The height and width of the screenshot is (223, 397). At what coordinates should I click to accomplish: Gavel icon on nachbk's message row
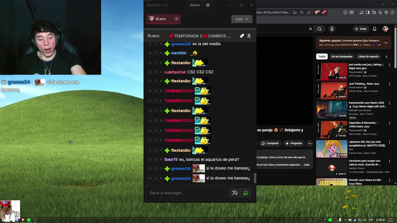point(161,53)
